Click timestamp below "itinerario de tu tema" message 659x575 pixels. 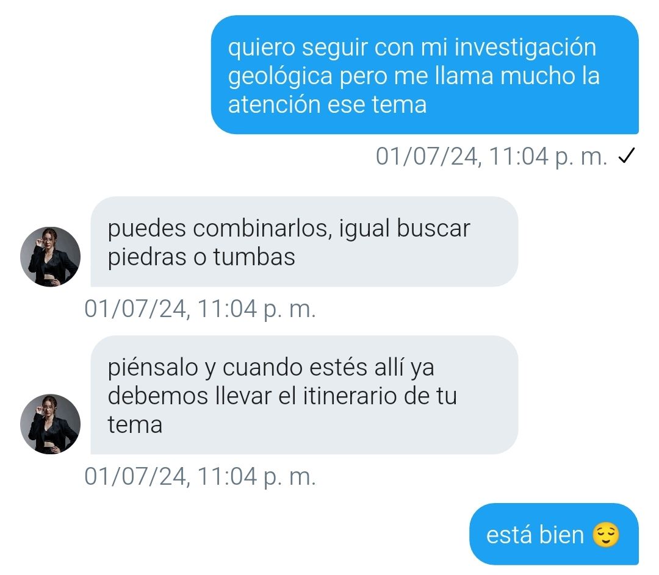tap(200, 476)
